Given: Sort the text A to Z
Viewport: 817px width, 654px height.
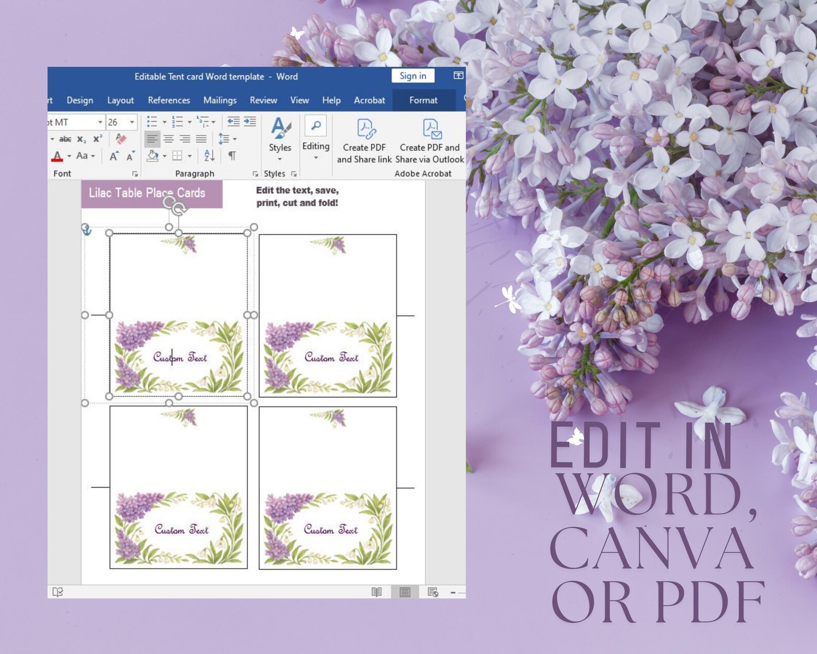Looking at the screenshot, I should coord(209,156).
